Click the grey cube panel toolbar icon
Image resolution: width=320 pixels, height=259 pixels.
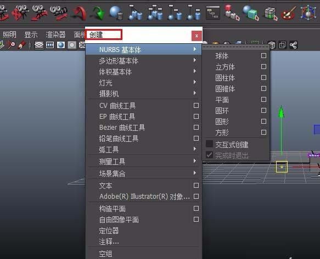pos(272,45)
